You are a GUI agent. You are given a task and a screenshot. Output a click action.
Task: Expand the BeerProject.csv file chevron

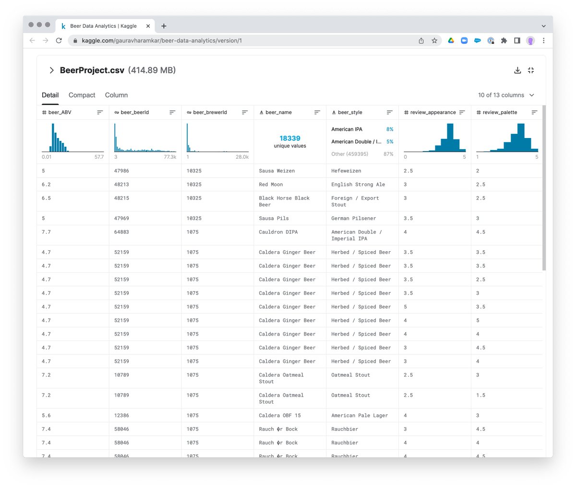point(51,70)
